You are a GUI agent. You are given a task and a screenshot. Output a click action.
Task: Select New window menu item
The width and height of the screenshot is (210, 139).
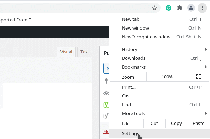(159, 28)
